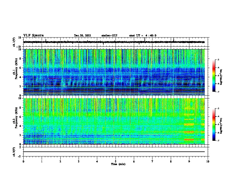Viewport: 234px width, 181px height.
Task: Click the "-7" label on ch.2 color bar
Action: tap(218, 140)
